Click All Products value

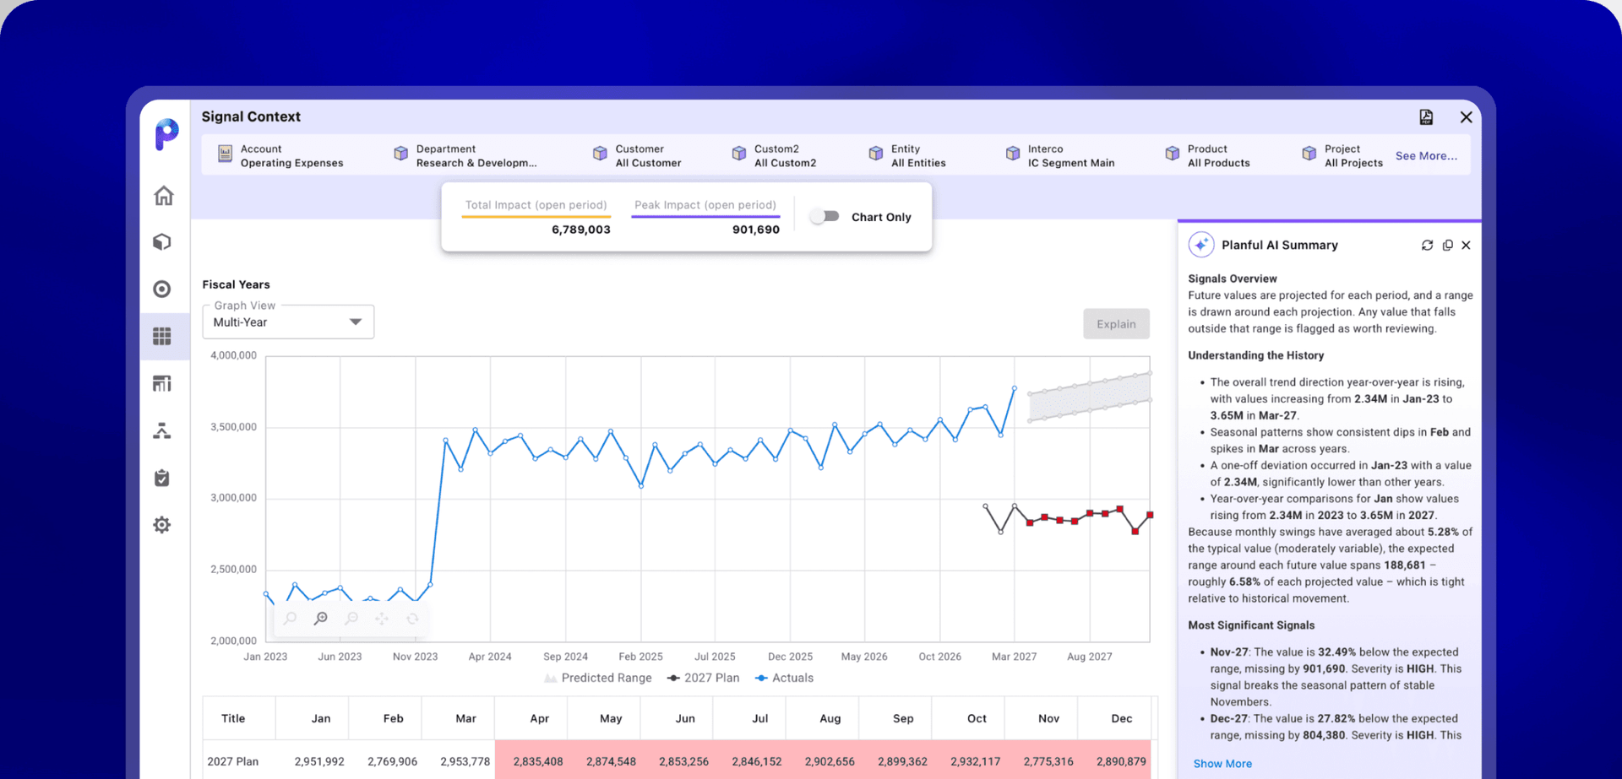[x=1219, y=163]
